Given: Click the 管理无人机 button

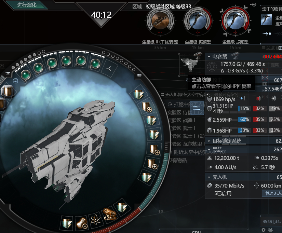Looking at the screenshot, I should coord(272,193).
